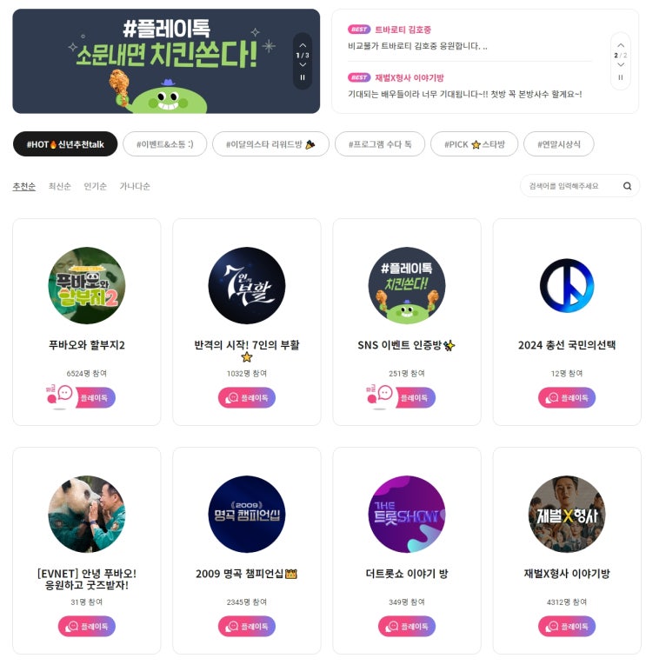
Task: Pause the BEST posts carousel
Action: click(x=620, y=77)
